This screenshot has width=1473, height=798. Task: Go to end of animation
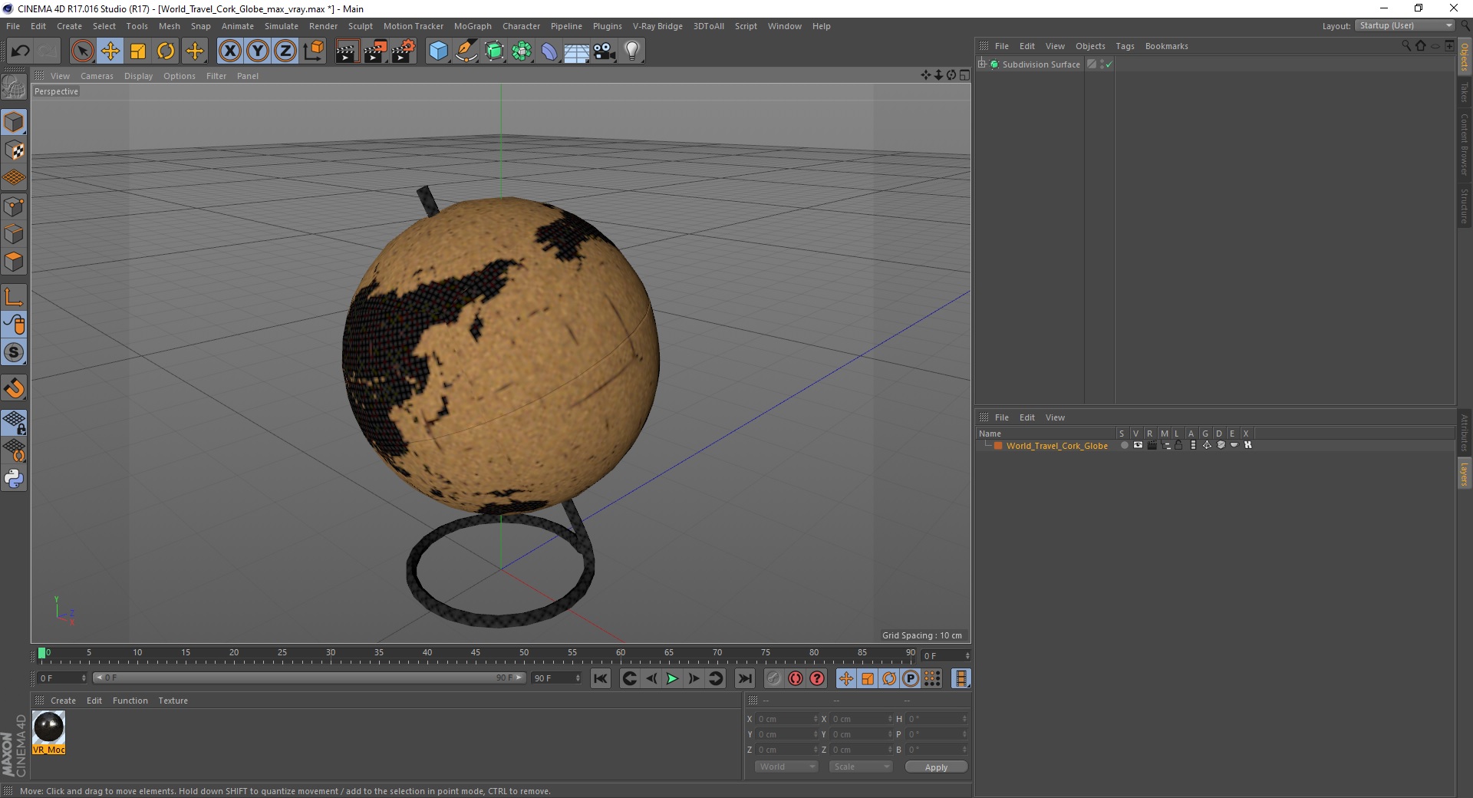point(744,678)
